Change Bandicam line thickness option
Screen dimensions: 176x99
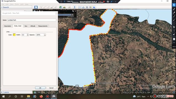174,43
